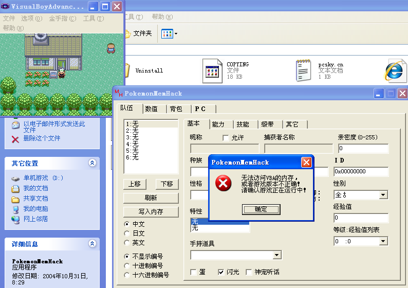Select 十进制编号 radio option
Screen dimensions: 408x288
(127, 266)
